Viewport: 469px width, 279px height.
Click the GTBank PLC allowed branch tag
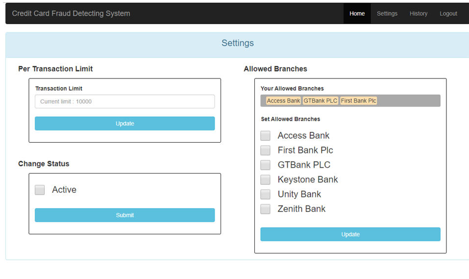pos(321,101)
